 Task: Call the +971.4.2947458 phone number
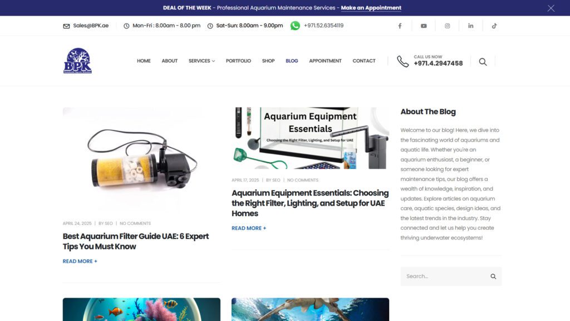(438, 64)
